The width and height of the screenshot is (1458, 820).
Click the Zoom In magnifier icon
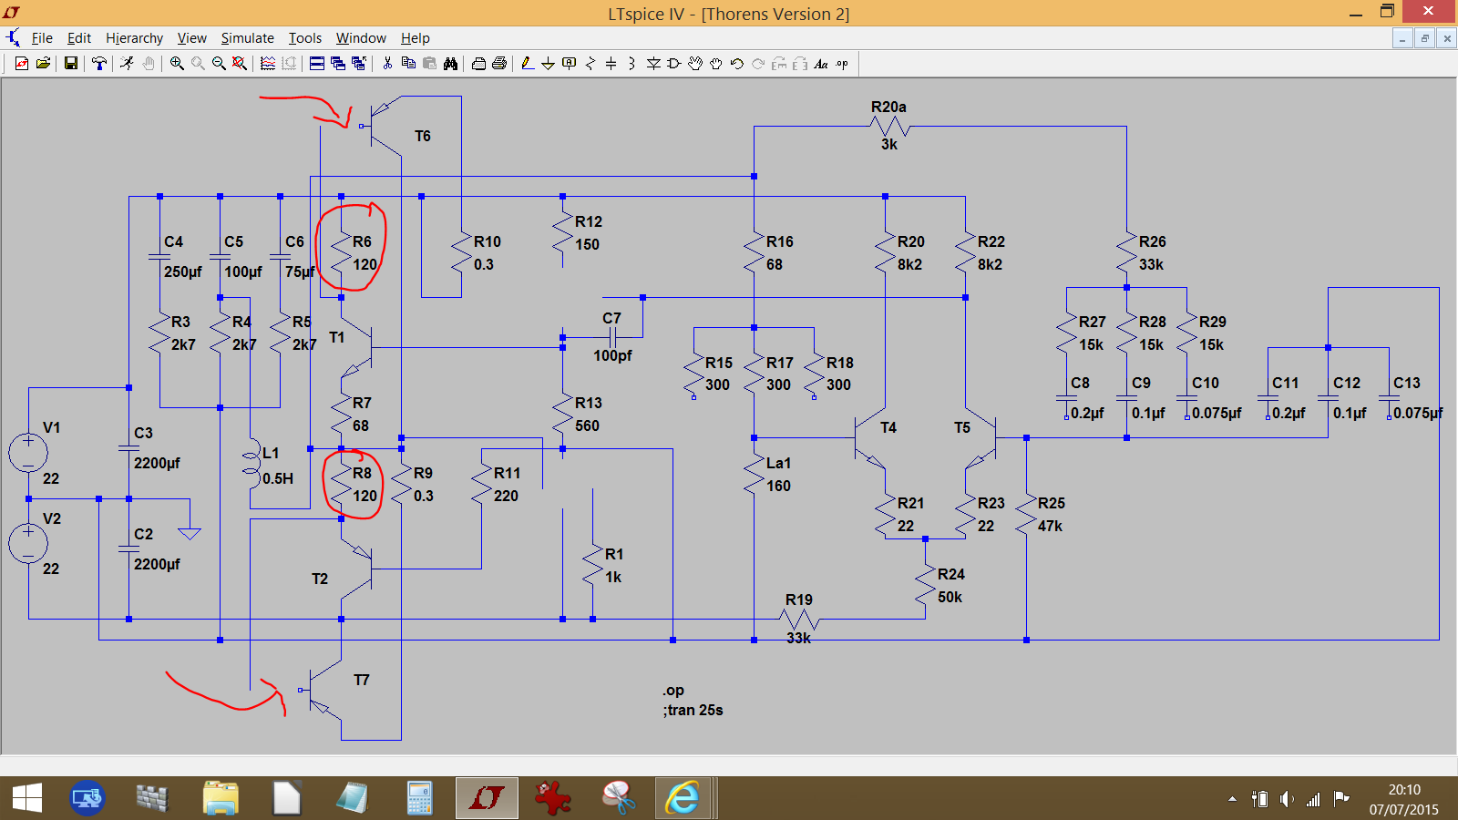pos(177,64)
